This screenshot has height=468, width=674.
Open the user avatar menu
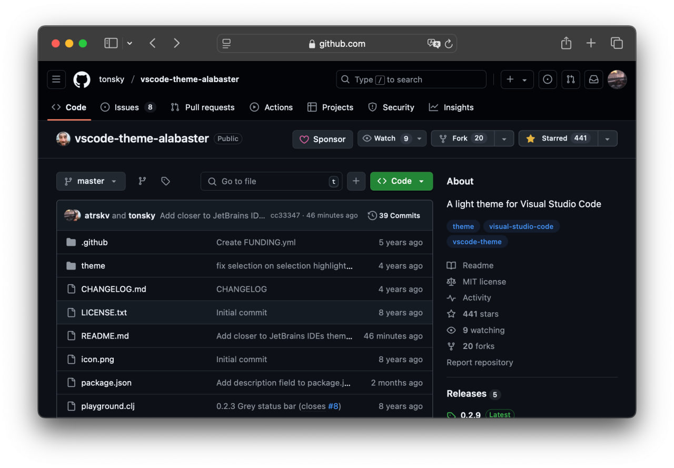[x=617, y=79]
